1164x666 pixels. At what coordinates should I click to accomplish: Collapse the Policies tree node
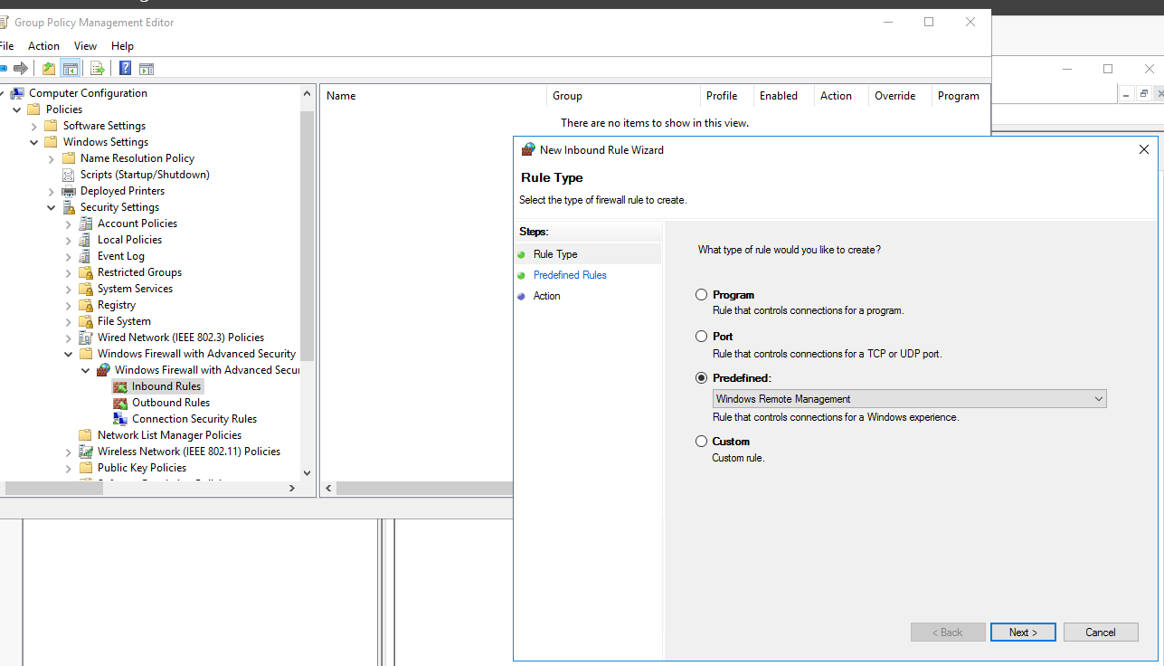17,109
